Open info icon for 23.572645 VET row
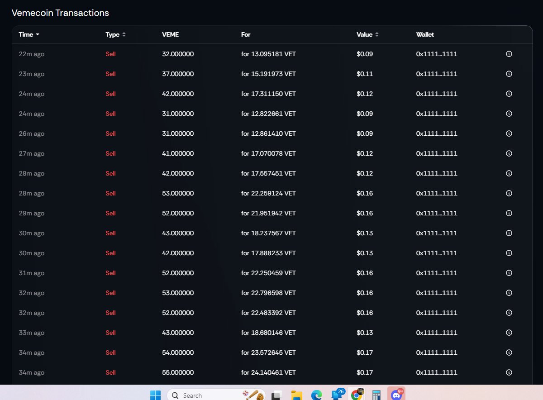The height and width of the screenshot is (400, 543). [x=509, y=353]
